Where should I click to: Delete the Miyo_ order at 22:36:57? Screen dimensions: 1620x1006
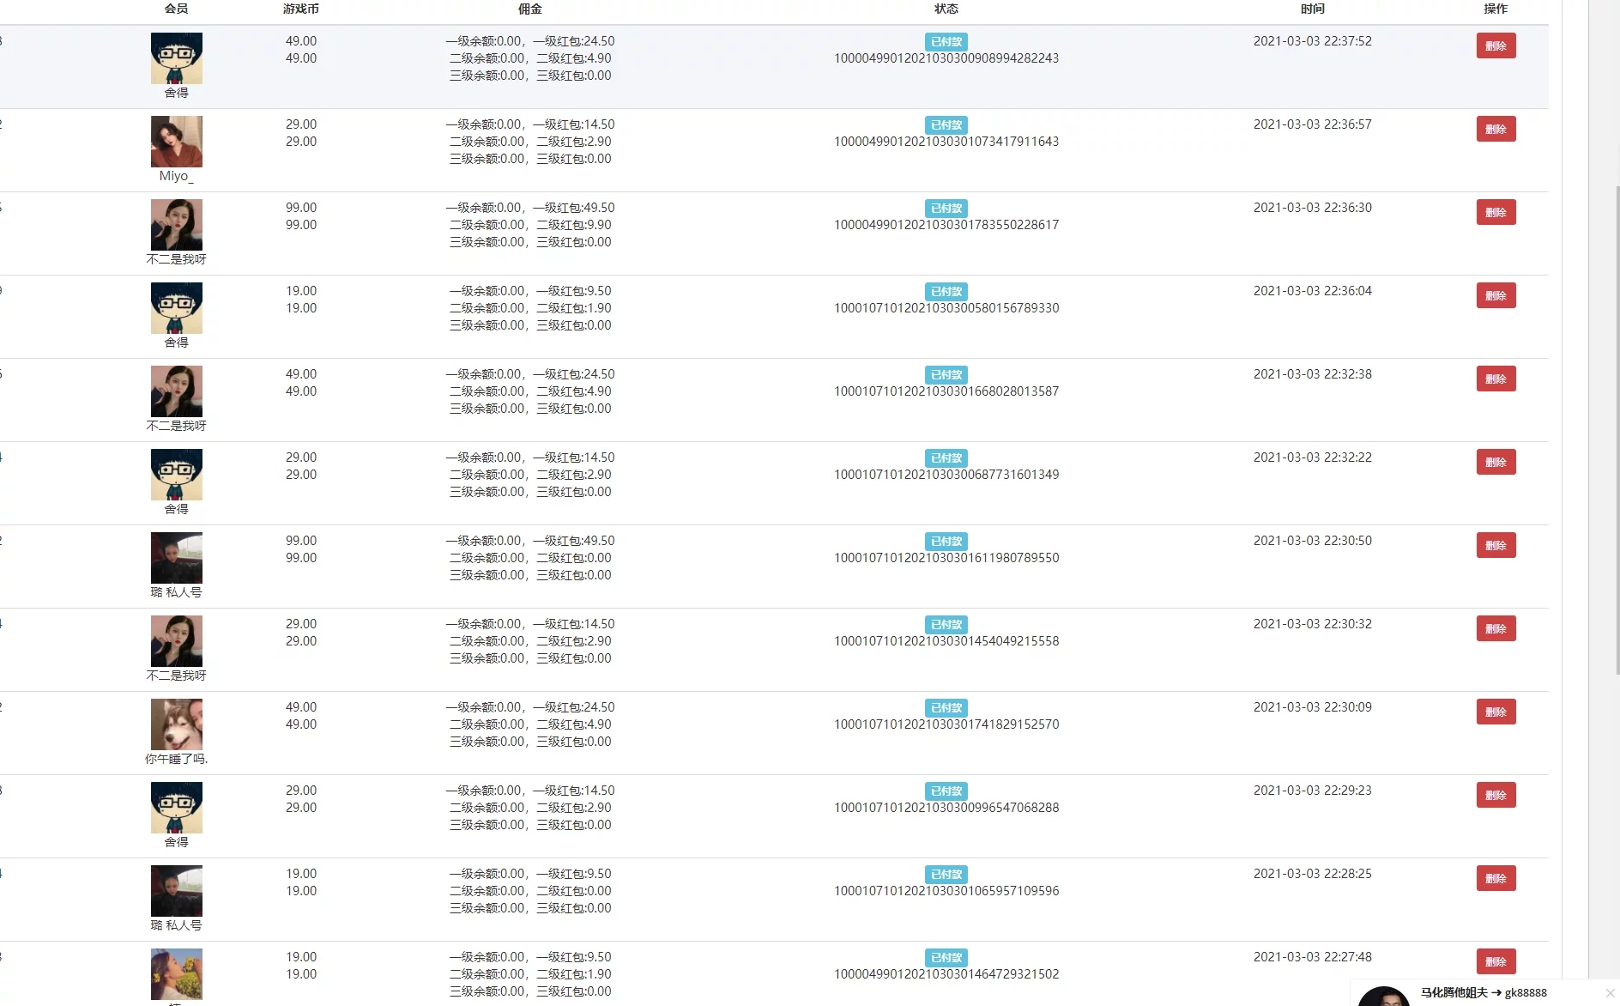[1495, 129]
